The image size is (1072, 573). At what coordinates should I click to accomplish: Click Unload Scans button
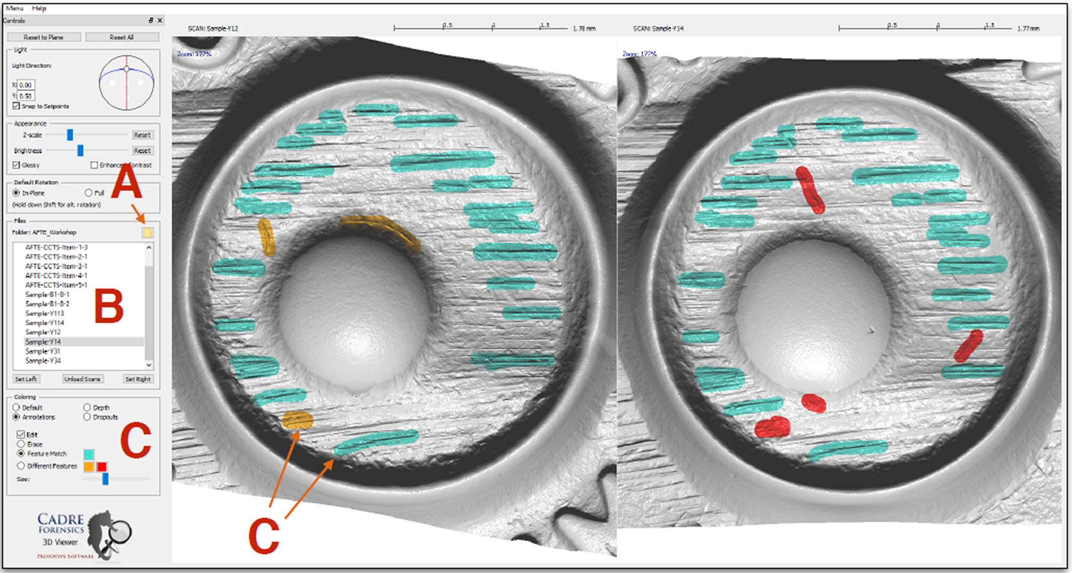83,379
